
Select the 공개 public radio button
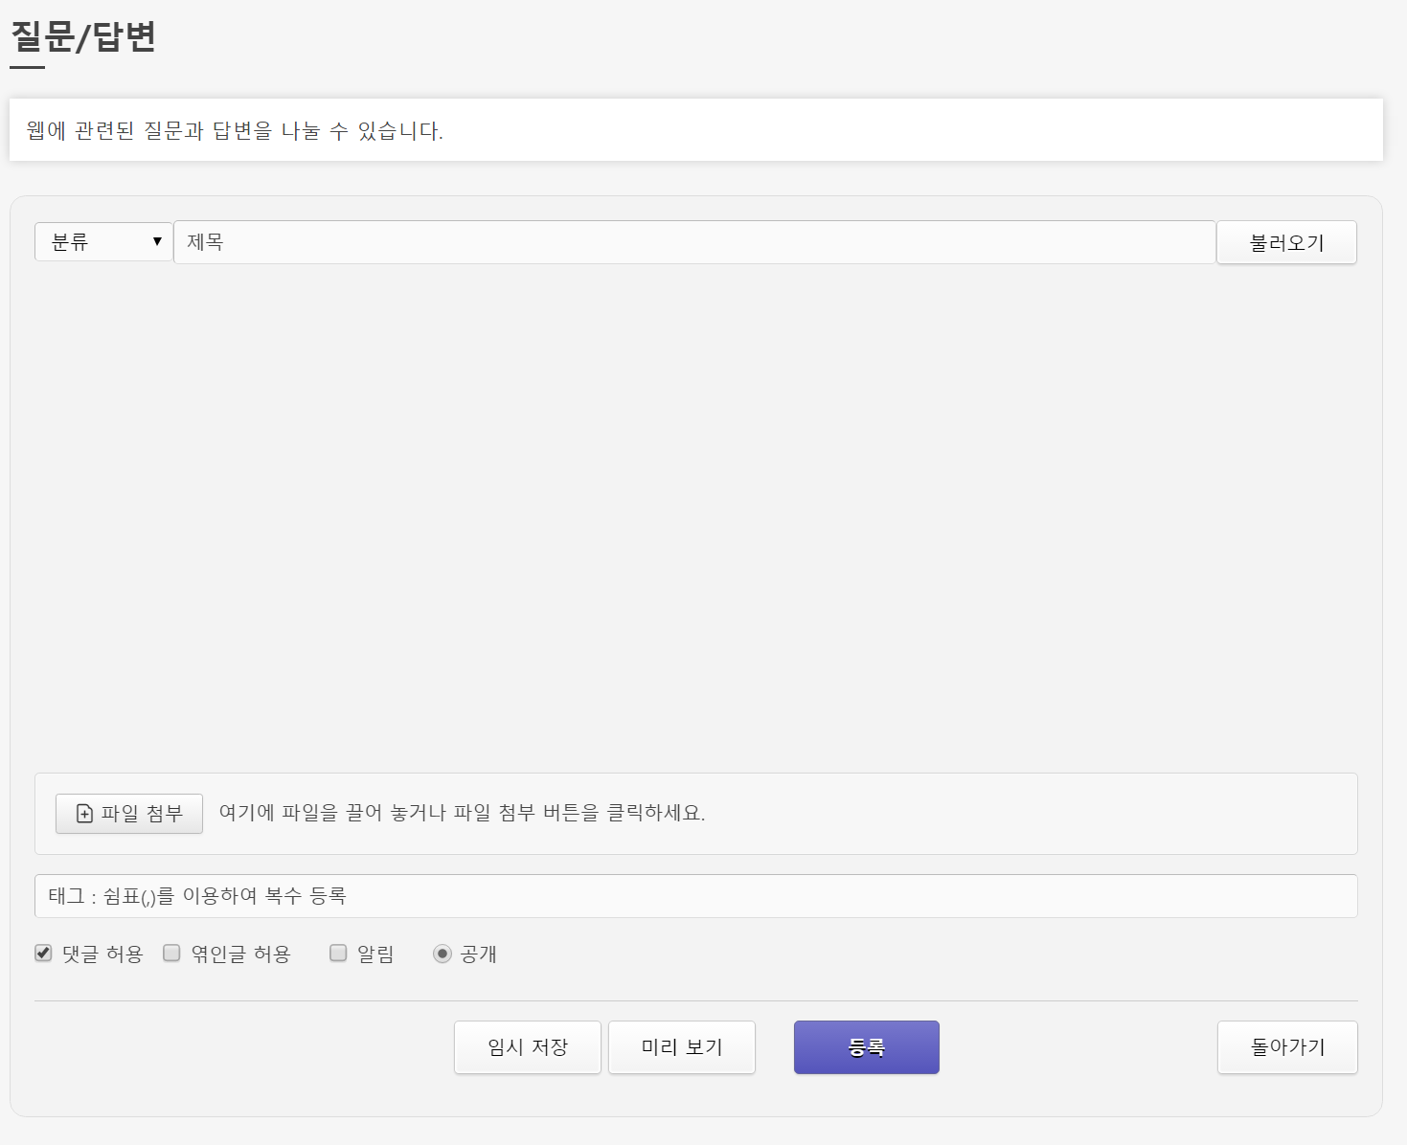tap(443, 953)
